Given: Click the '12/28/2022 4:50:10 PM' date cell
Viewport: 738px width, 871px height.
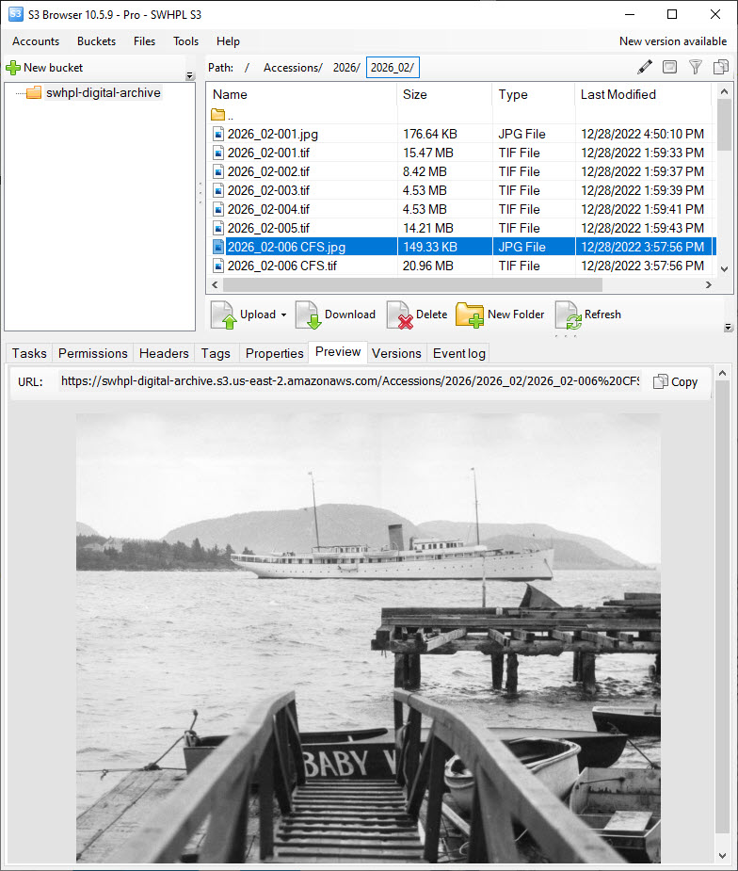Looking at the screenshot, I should [x=643, y=134].
